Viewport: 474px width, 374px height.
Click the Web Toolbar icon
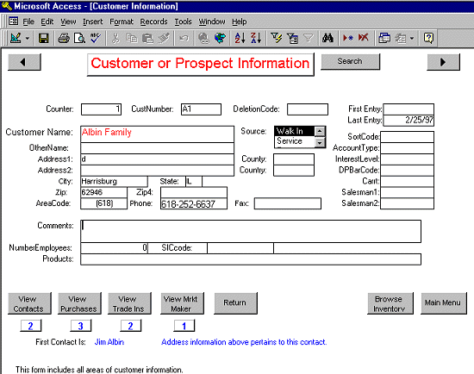[x=220, y=39]
